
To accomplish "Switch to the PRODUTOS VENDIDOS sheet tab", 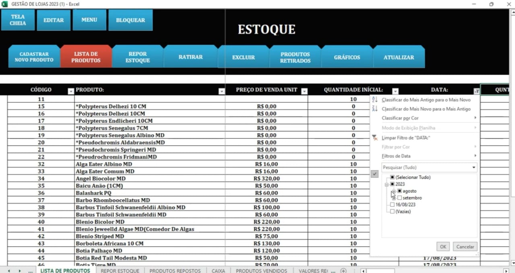I will [x=261, y=271].
